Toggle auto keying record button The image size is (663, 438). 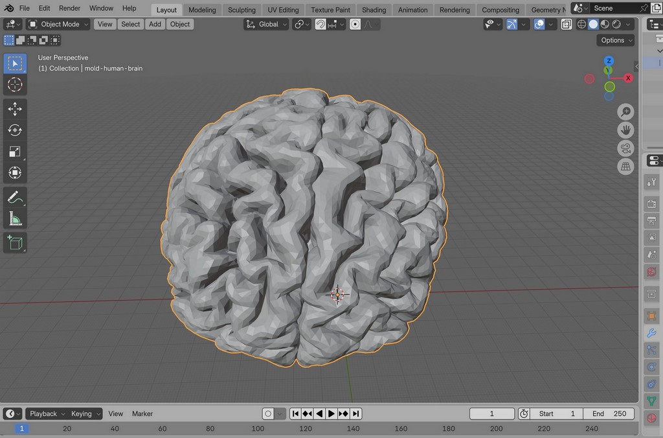(x=267, y=413)
